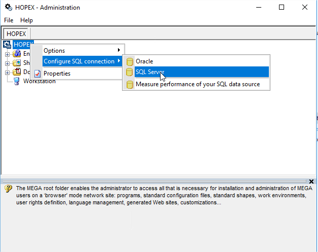Expand the first tree node under HOPEX
The width and height of the screenshot is (318, 252).
click(8, 54)
